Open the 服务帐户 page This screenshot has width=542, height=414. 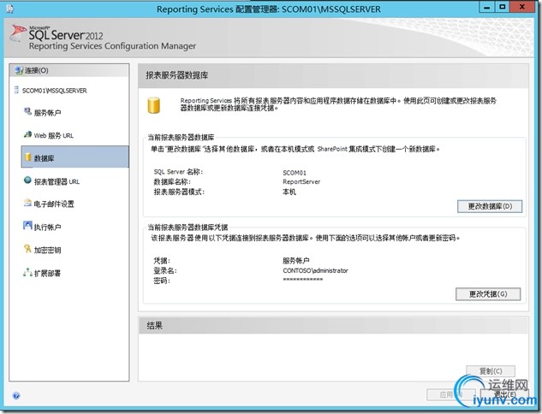pos(47,113)
